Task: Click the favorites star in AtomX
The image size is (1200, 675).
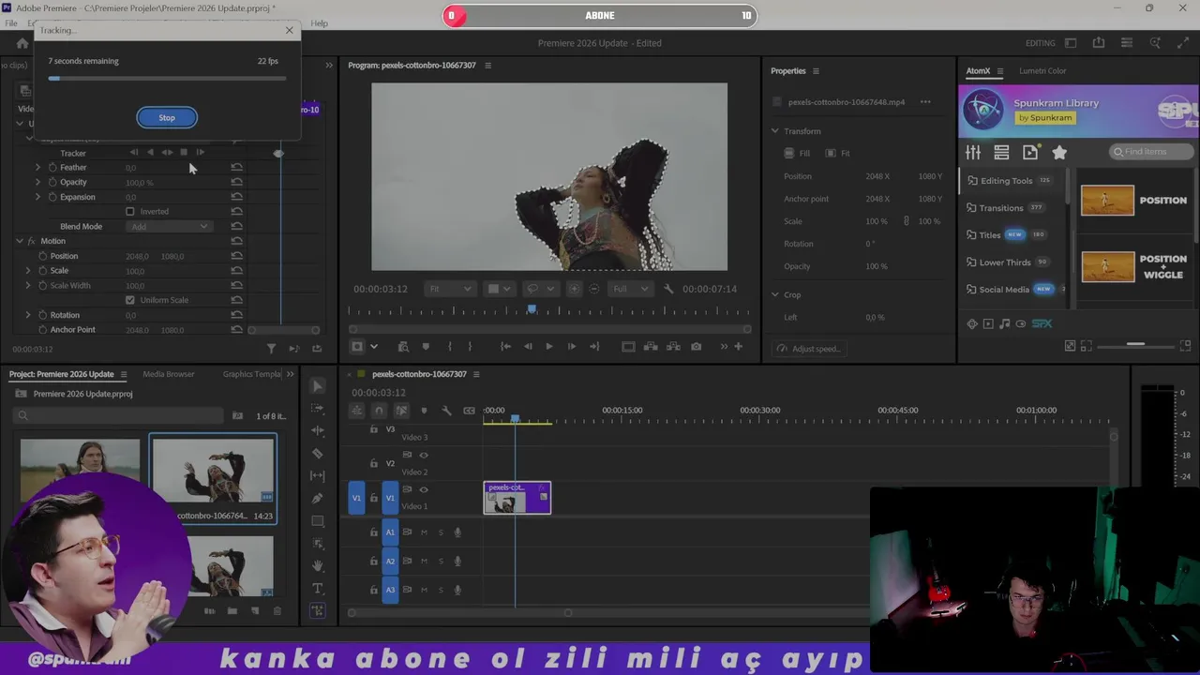Action: (1059, 153)
